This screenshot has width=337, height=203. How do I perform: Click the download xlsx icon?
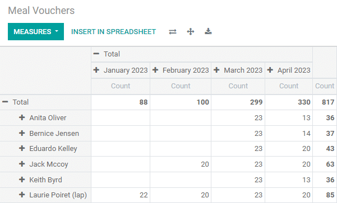pos(208,31)
